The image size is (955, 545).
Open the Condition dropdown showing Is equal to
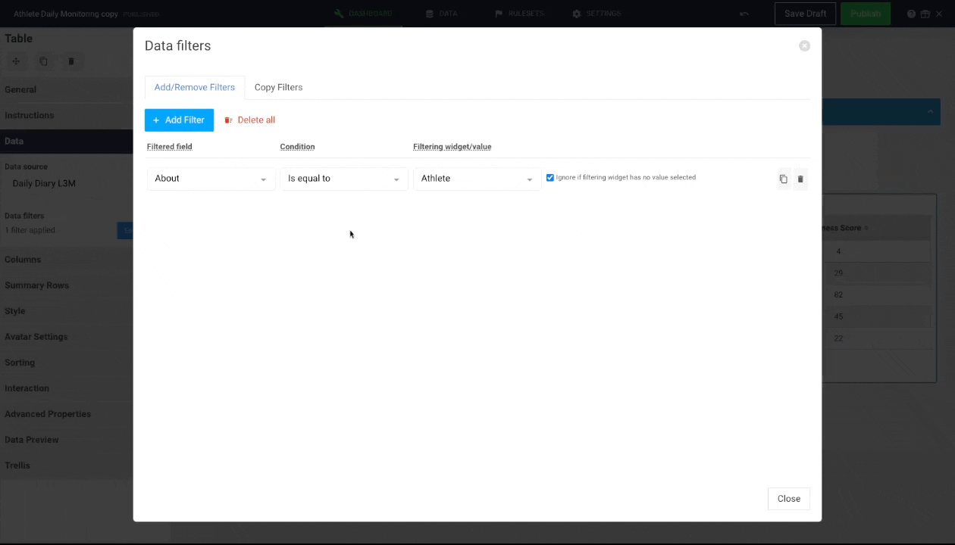pos(343,178)
